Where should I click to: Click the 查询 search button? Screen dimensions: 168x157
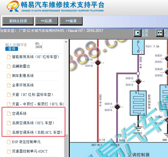click(12, 49)
